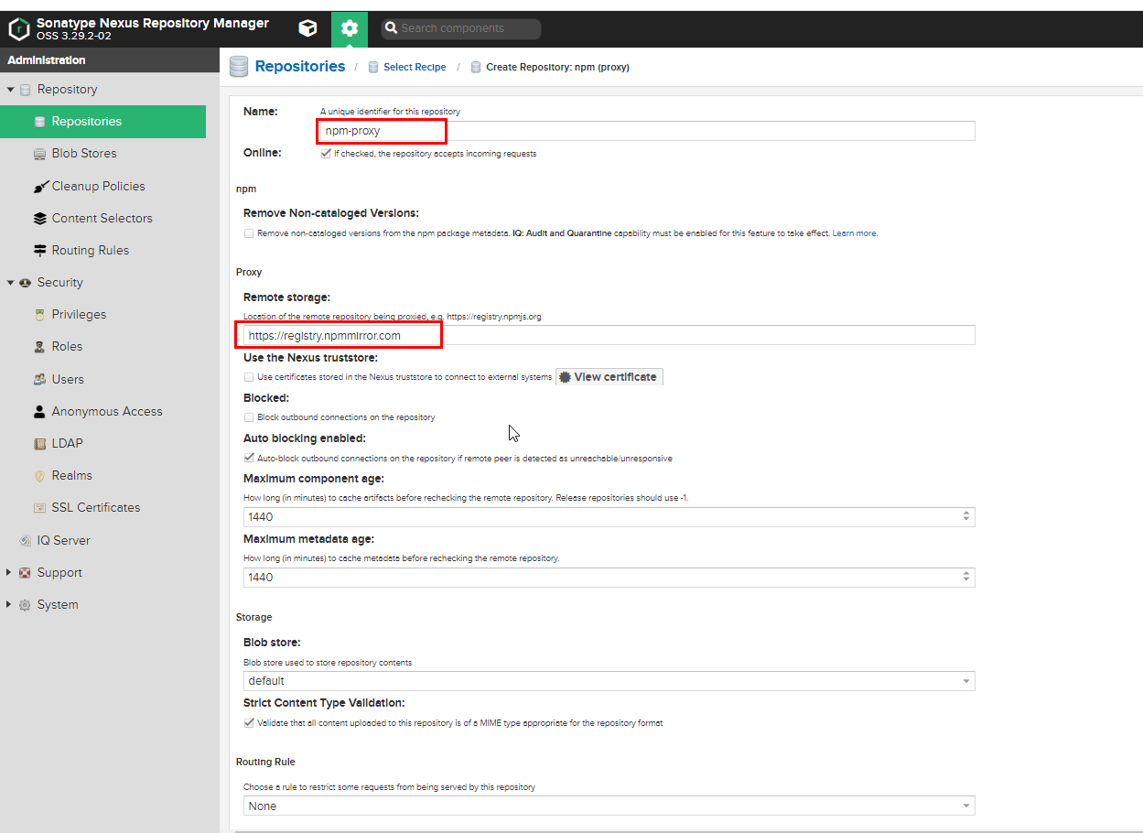Click the Users icon
1143x833 pixels.
[x=39, y=379]
